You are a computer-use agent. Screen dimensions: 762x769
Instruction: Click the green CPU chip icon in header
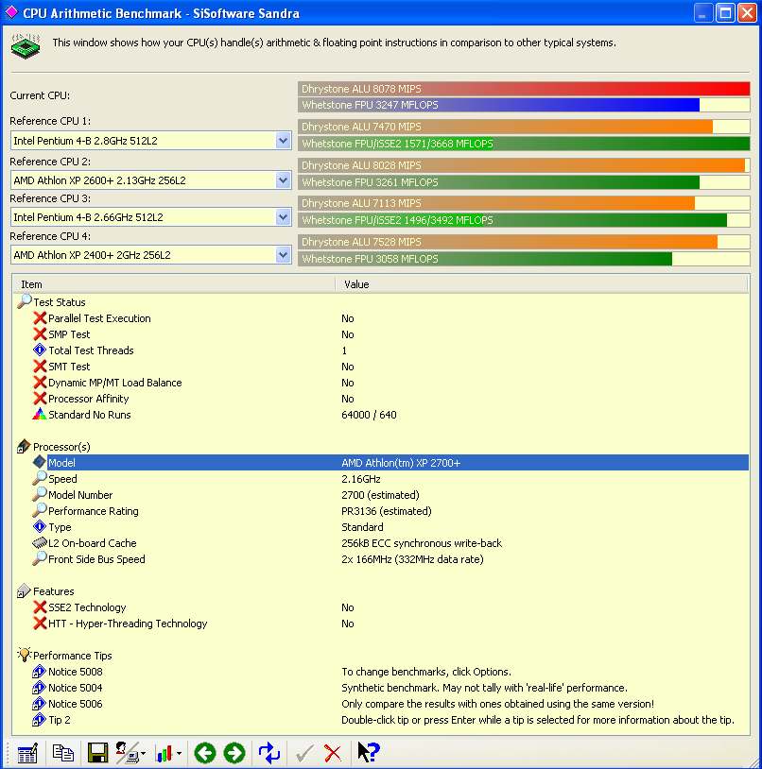[x=26, y=45]
